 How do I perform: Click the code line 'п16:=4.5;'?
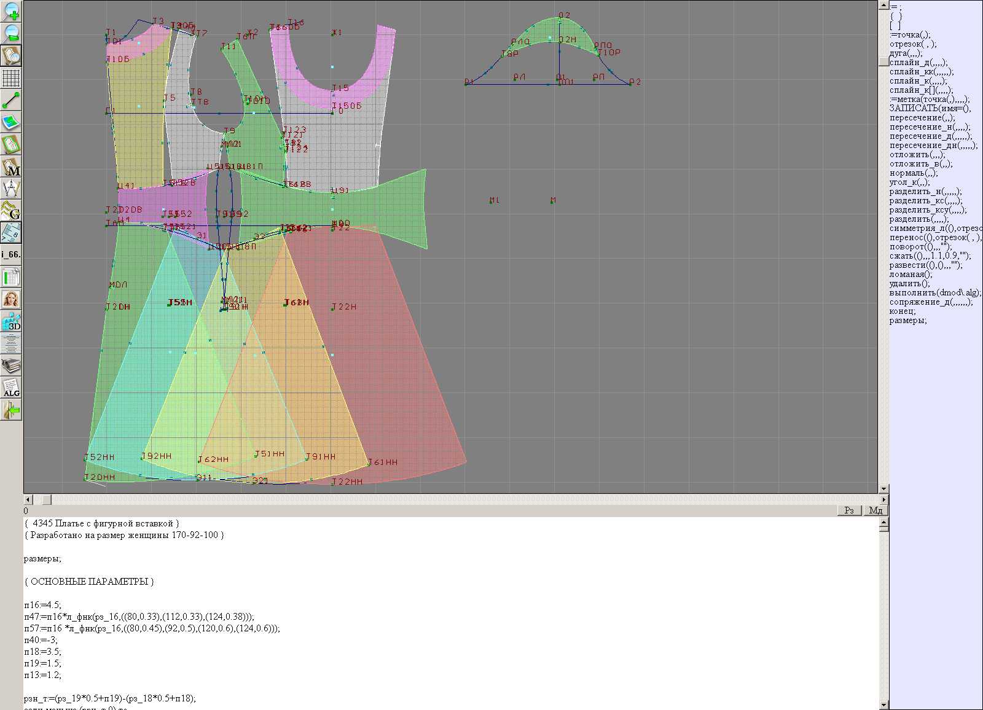coord(42,605)
